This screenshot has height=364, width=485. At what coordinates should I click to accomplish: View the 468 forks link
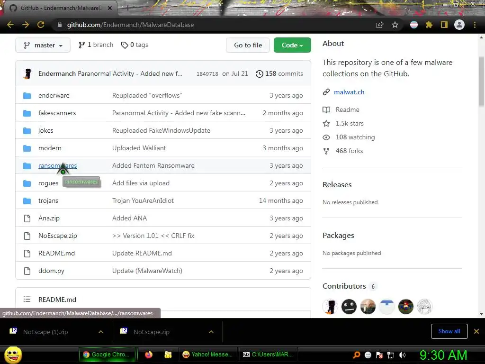click(x=349, y=151)
